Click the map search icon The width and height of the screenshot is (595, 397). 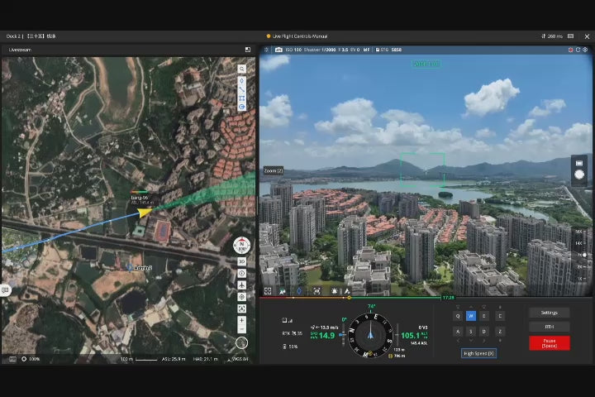click(x=241, y=69)
